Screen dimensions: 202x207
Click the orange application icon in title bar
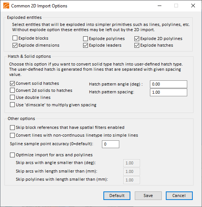tap(6, 6)
